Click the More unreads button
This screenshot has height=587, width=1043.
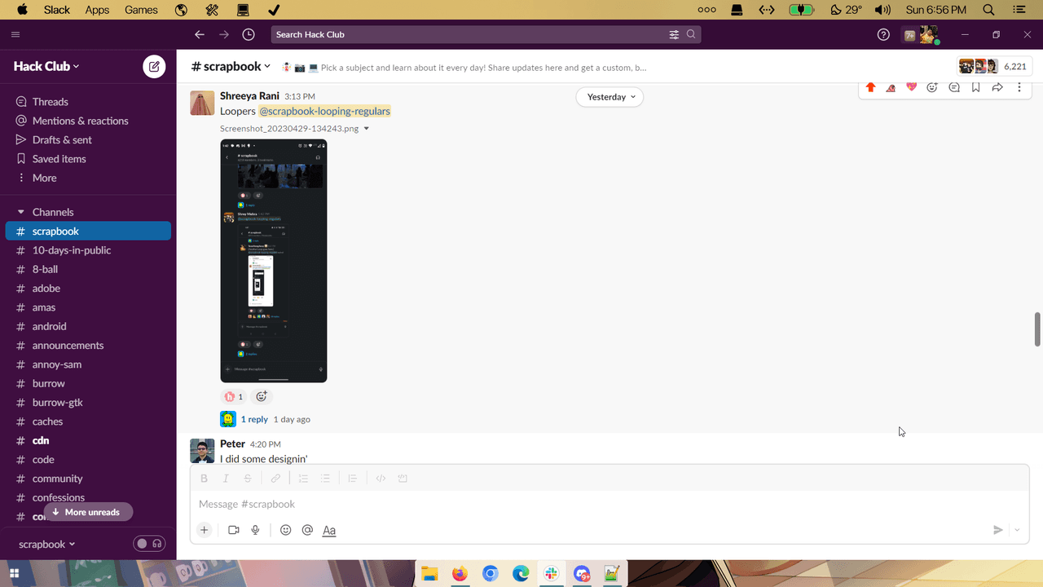point(86,512)
